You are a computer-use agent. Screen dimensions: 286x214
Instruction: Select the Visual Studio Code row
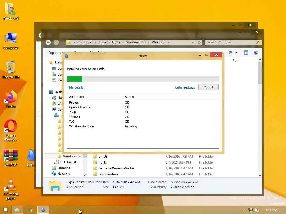click(x=143, y=126)
